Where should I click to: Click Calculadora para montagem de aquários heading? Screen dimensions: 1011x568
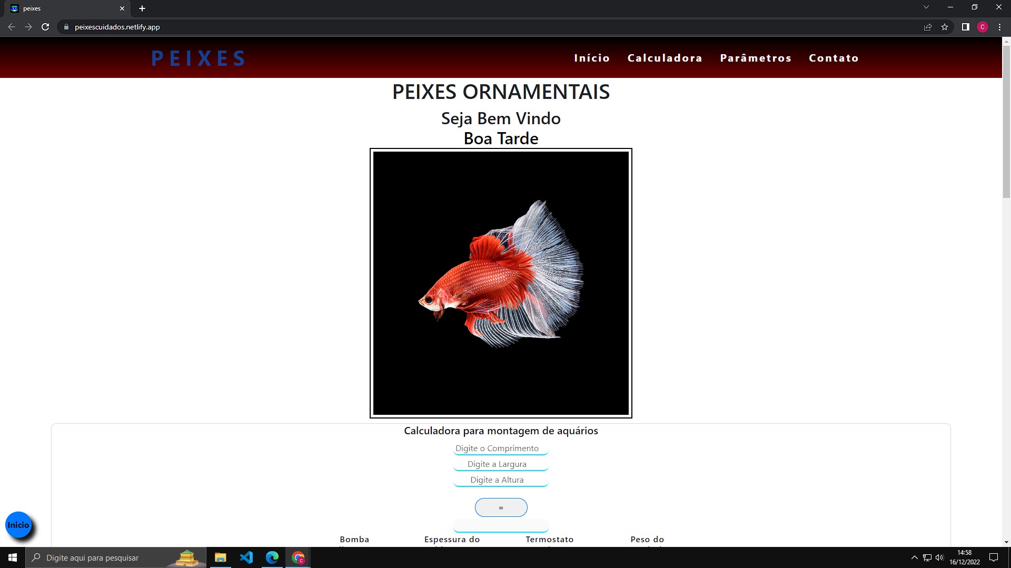(501, 431)
